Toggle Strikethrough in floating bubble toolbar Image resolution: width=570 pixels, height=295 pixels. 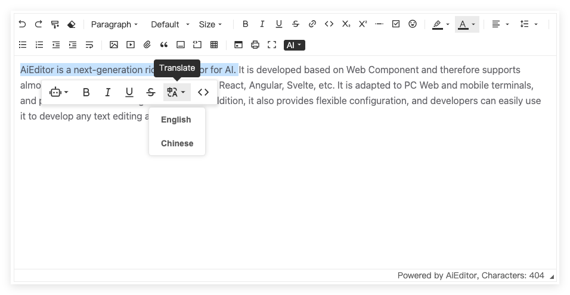pyautogui.click(x=150, y=92)
